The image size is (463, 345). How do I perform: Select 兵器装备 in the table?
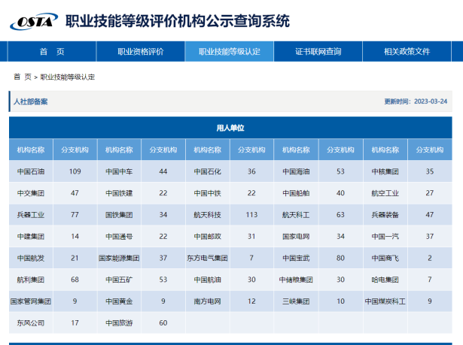385,215
